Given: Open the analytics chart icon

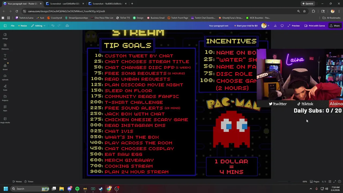Looking at the screenshot, I should click(x=275, y=26).
